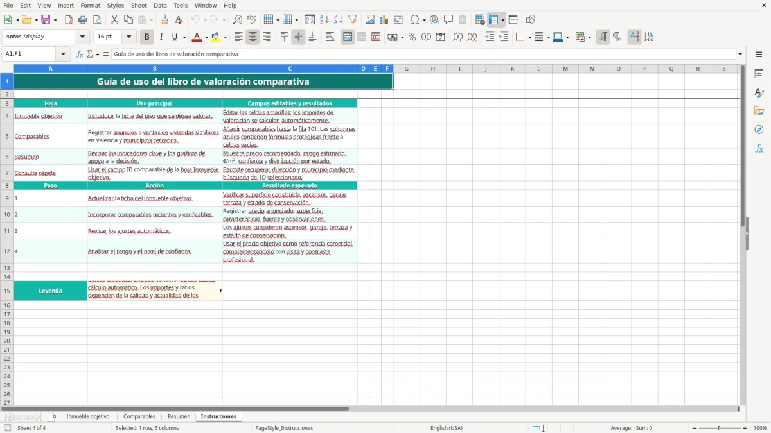Screen dimensions: 771x433
Task: Click the AutoFilter funnel icon
Action: coord(353,20)
